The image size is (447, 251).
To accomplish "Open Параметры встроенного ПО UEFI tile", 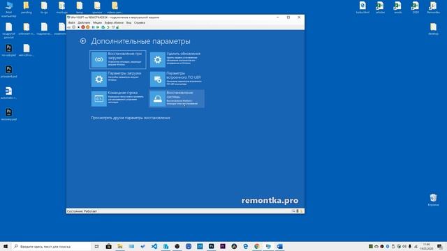I will (x=177, y=79).
